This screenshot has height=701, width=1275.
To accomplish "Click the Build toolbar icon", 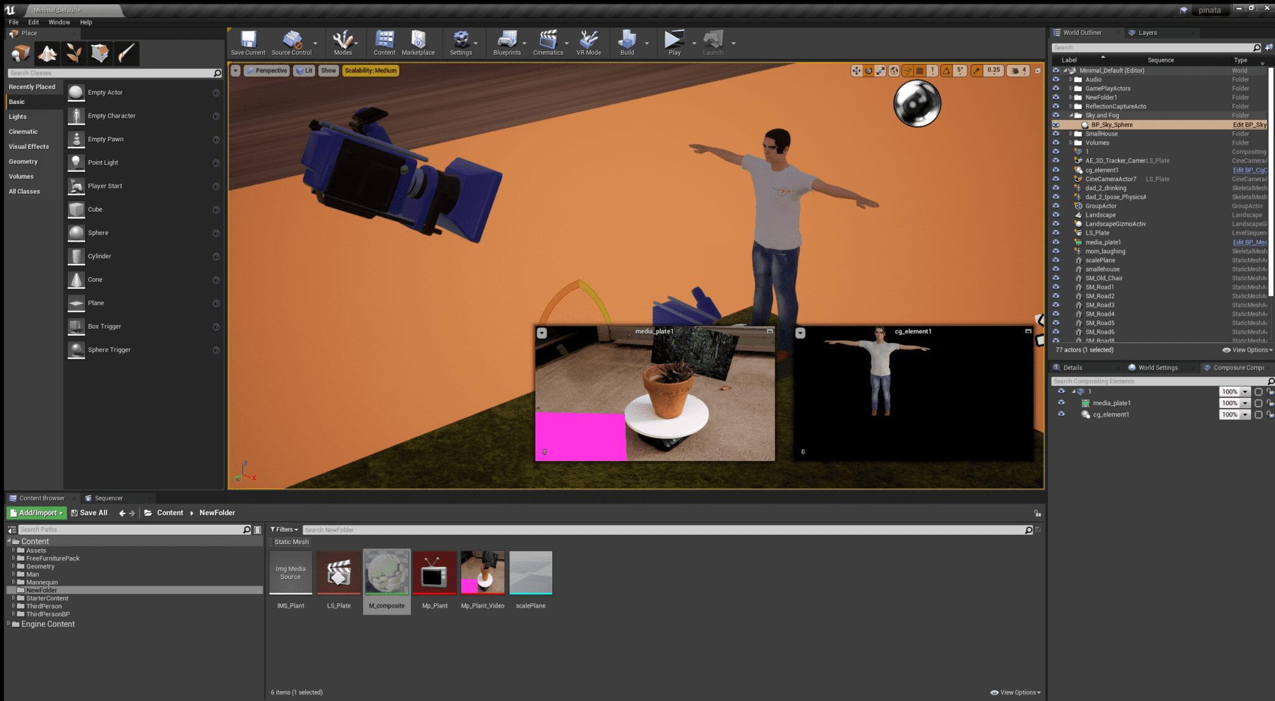I will [627, 43].
